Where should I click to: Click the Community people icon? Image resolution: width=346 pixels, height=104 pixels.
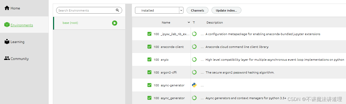(x=7, y=58)
